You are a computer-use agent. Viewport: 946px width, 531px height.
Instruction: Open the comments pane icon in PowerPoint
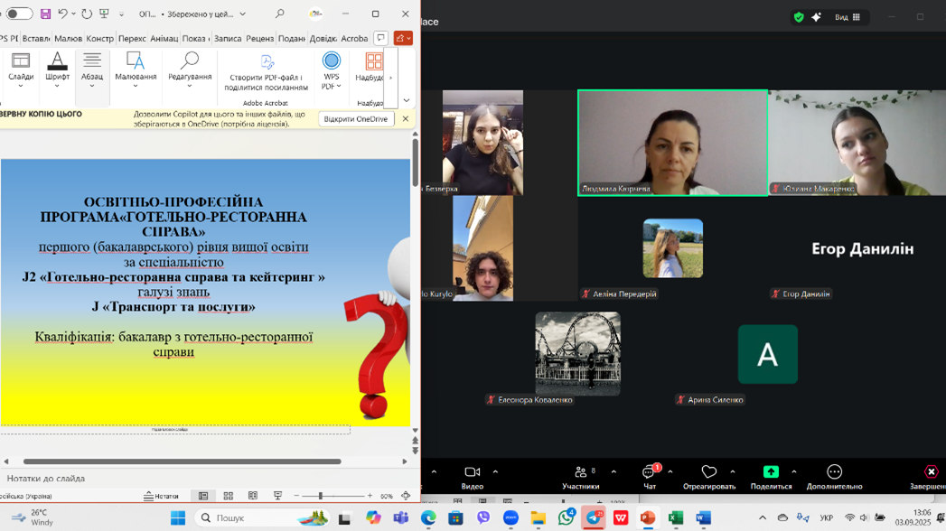click(380, 38)
